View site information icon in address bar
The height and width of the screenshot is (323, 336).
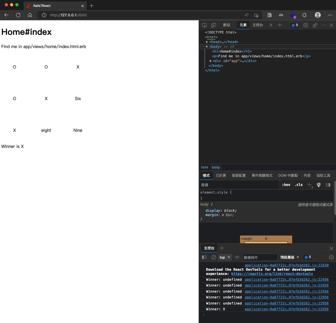point(44,15)
